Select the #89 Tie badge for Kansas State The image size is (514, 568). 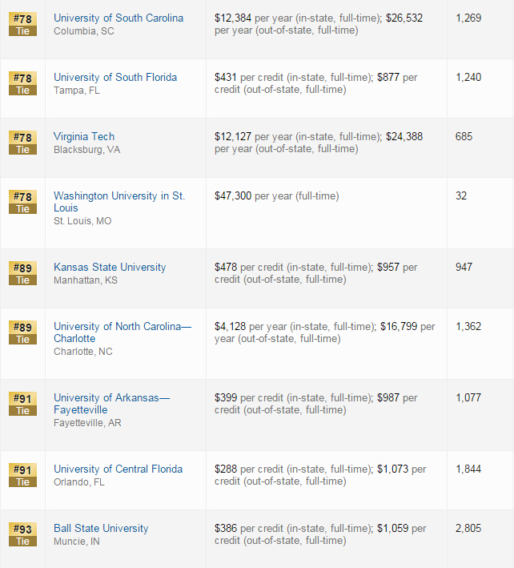22,273
